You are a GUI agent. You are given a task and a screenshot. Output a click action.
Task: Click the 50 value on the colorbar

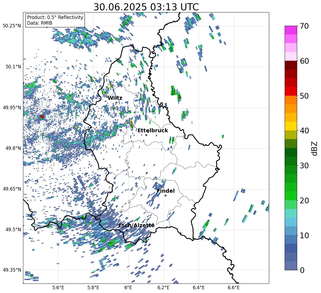tap(304, 96)
